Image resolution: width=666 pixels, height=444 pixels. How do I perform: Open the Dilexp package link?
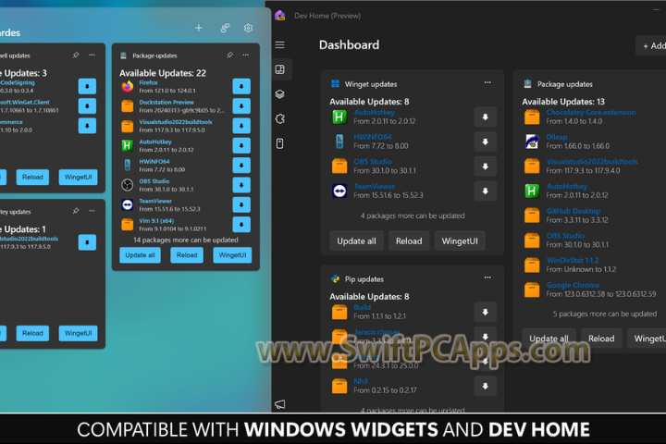tap(557, 137)
